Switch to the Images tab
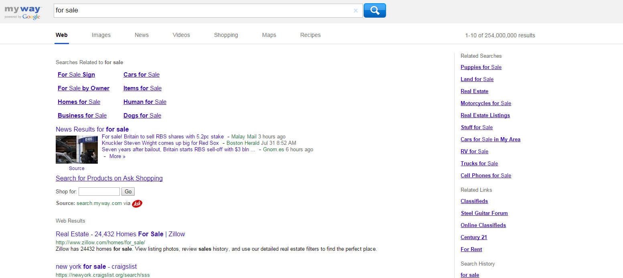Viewport: 623px width, 278px height. point(101,35)
